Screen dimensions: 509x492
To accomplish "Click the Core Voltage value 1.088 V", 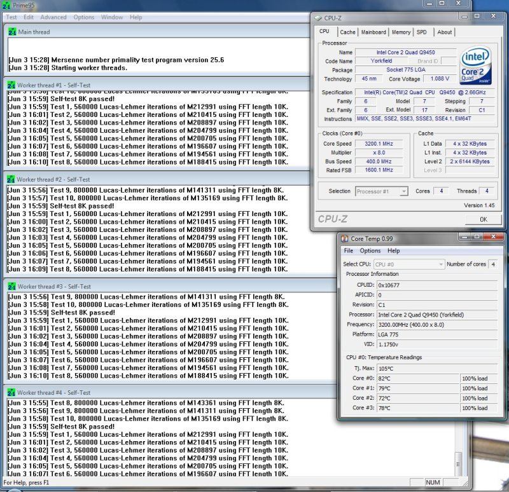I will click(x=440, y=79).
